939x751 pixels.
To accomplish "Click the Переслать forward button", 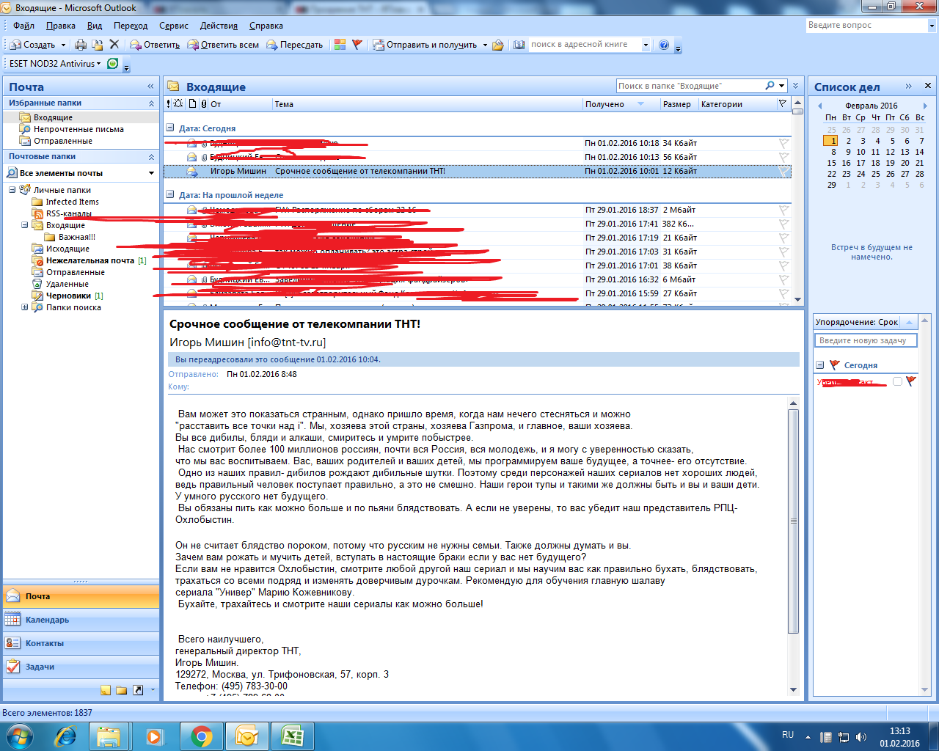I will [294, 45].
